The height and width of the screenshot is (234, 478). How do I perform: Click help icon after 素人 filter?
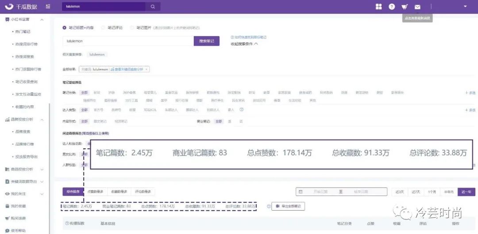tap(242, 109)
